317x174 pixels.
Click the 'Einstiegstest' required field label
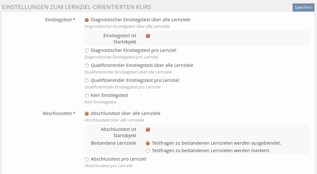pos(59,20)
